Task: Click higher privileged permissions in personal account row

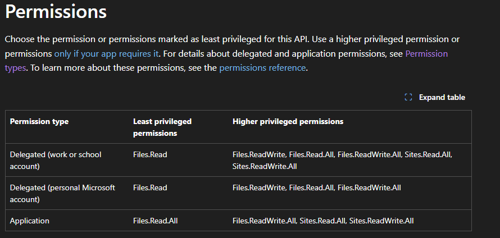Action: coord(316,187)
